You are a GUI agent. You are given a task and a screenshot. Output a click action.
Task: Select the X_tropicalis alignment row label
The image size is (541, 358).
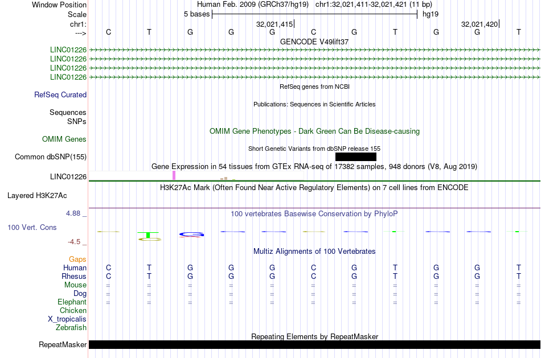67,319
